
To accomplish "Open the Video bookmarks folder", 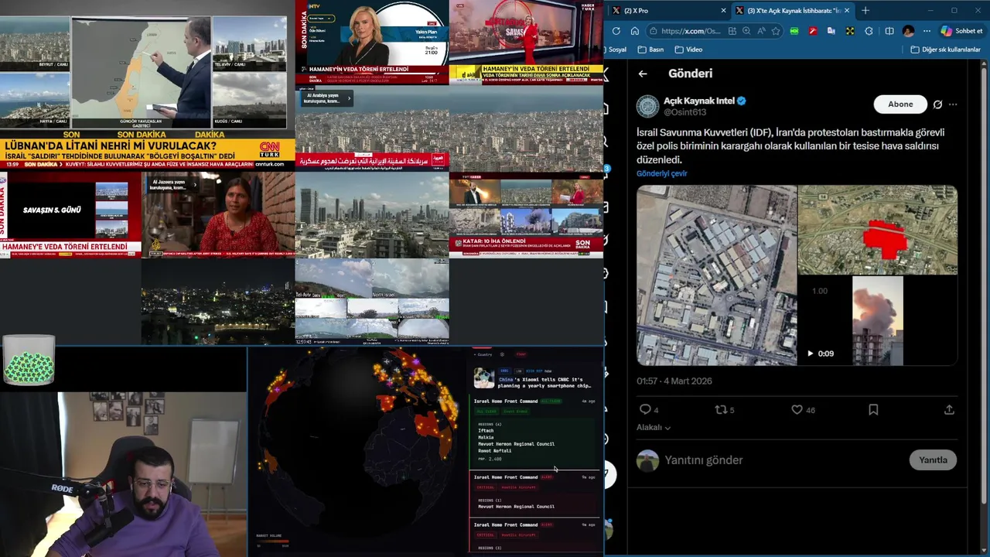I will coord(688,50).
